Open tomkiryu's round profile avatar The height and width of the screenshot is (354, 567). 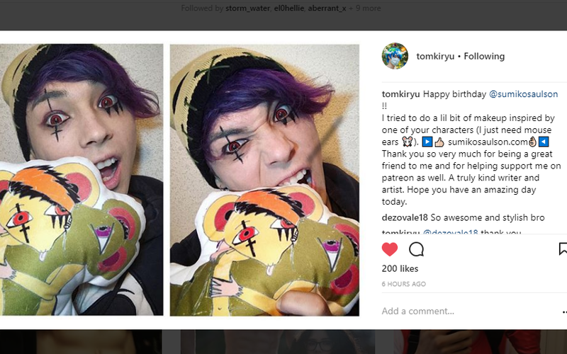[x=395, y=56]
